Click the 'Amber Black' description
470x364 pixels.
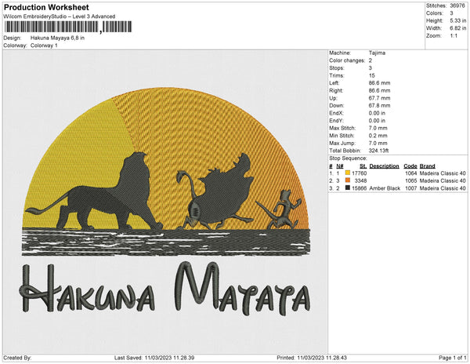(385, 188)
